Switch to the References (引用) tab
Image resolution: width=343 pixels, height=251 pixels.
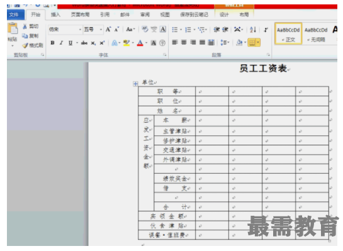pyautogui.click(x=104, y=14)
